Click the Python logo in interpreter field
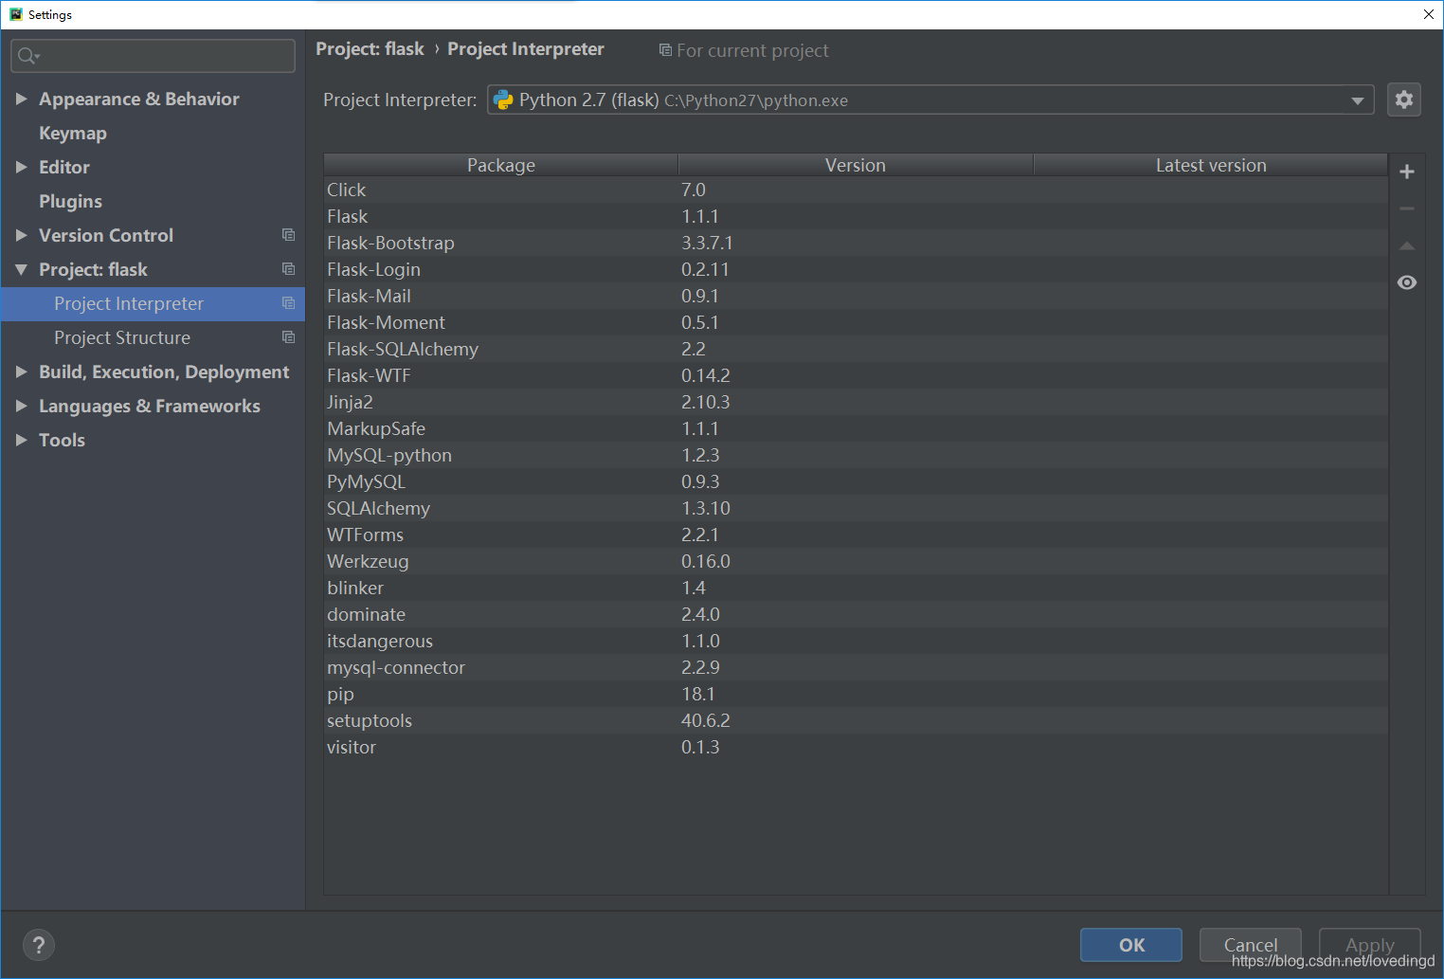This screenshot has width=1444, height=979. click(x=503, y=100)
